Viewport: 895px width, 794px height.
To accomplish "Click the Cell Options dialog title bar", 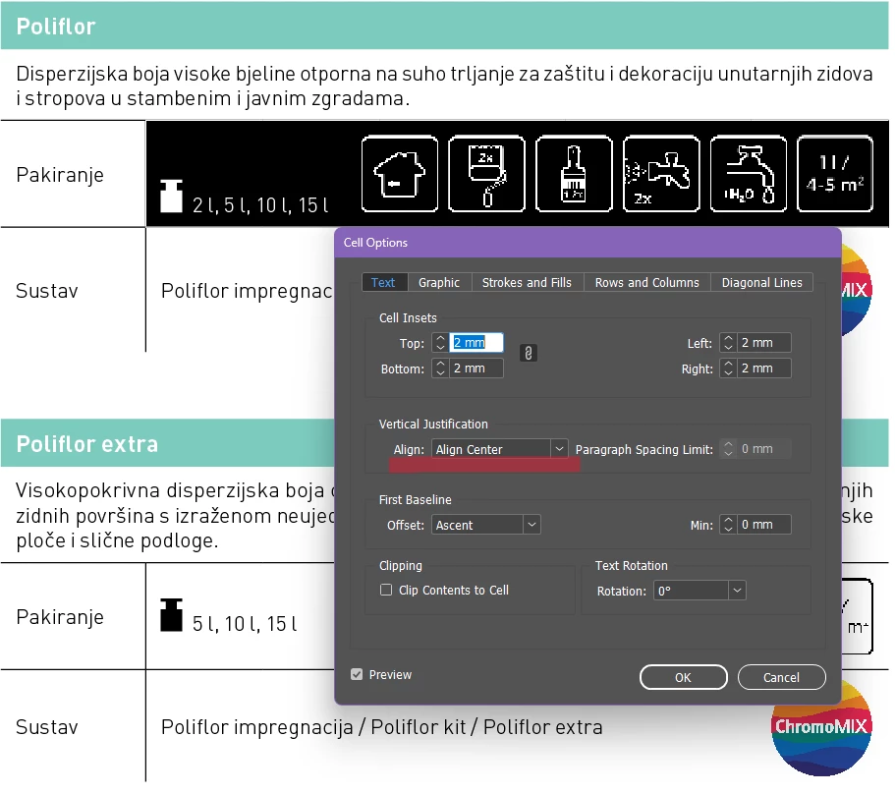I will coord(587,242).
